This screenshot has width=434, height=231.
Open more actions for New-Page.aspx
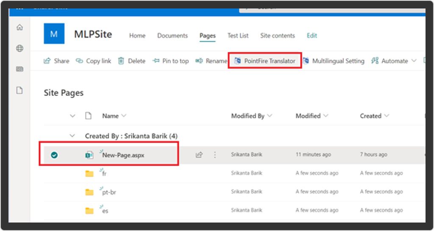click(x=215, y=155)
